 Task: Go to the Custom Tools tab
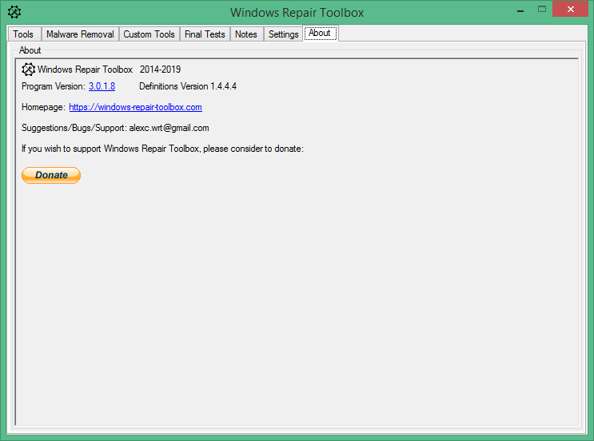click(x=149, y=34)
